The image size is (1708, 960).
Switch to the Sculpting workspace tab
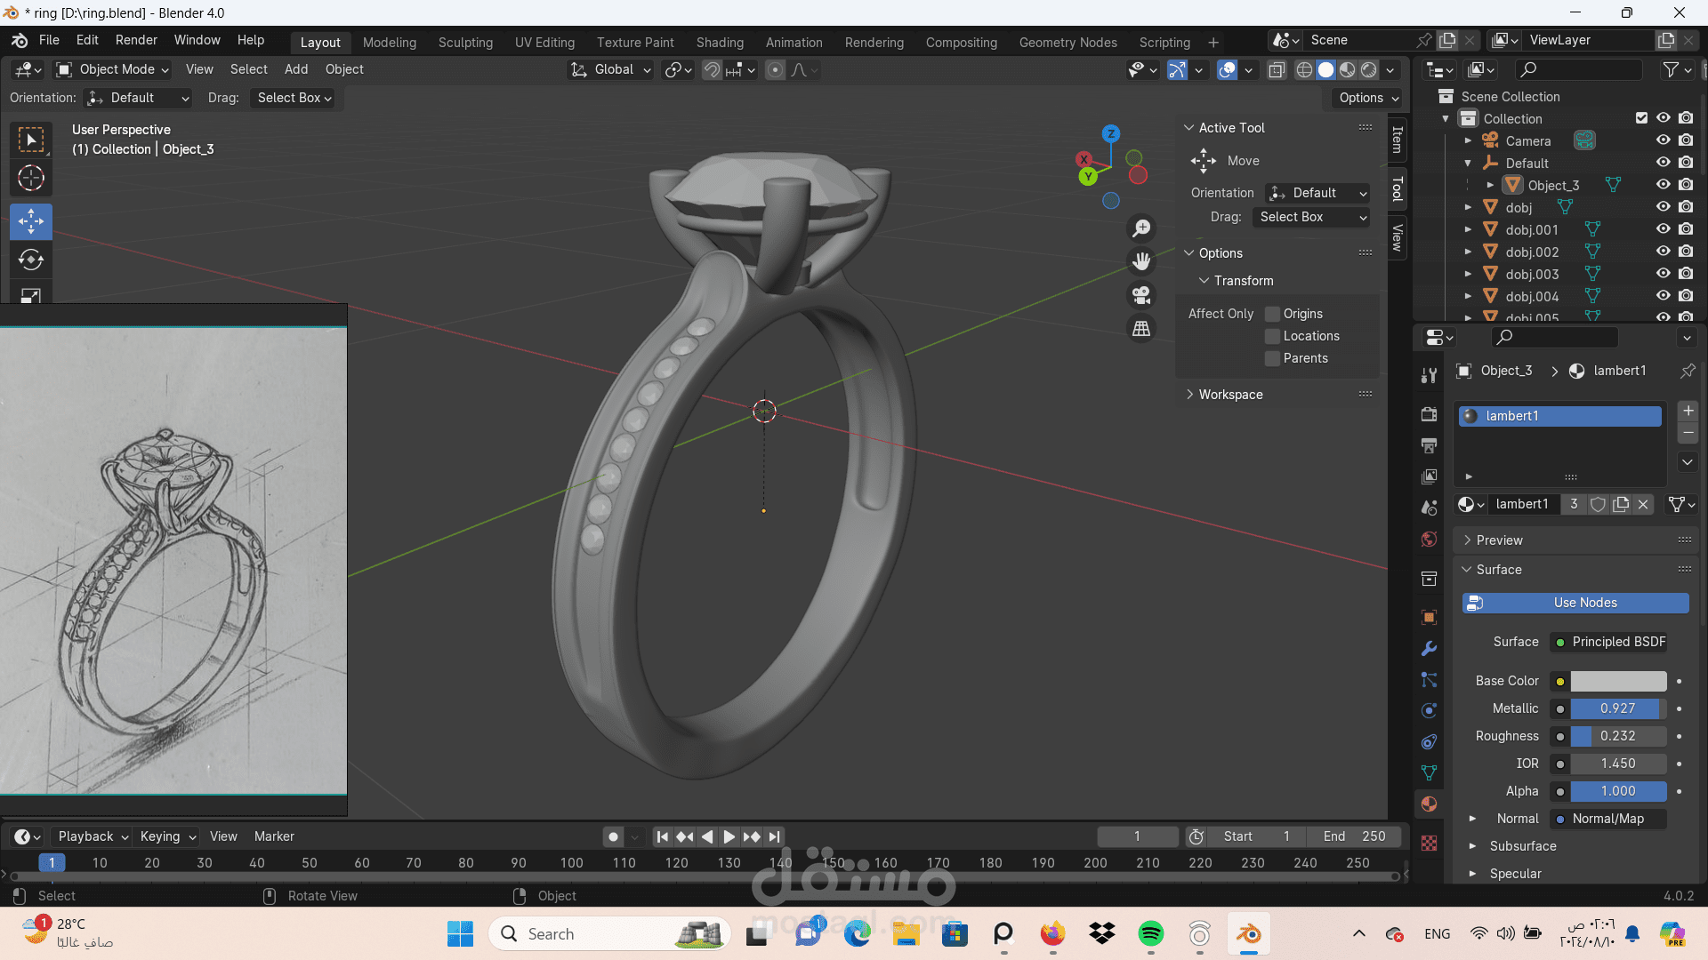click(465, 42)
